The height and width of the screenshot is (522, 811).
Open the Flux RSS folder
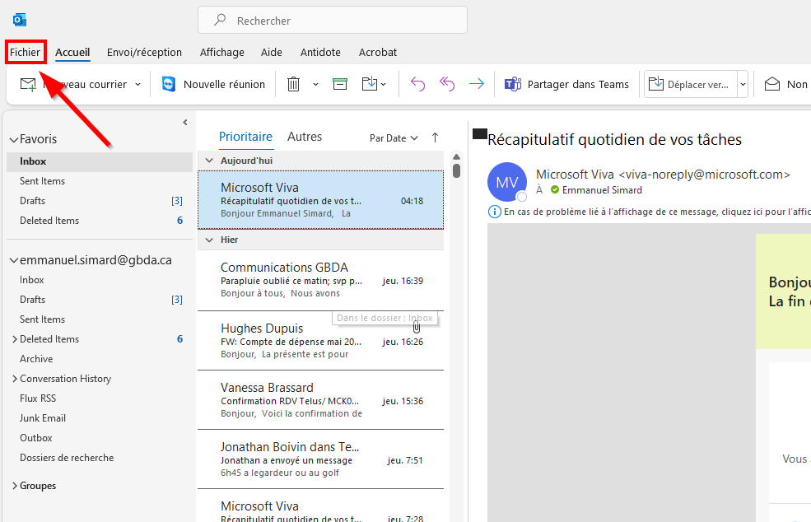(100, 398)
